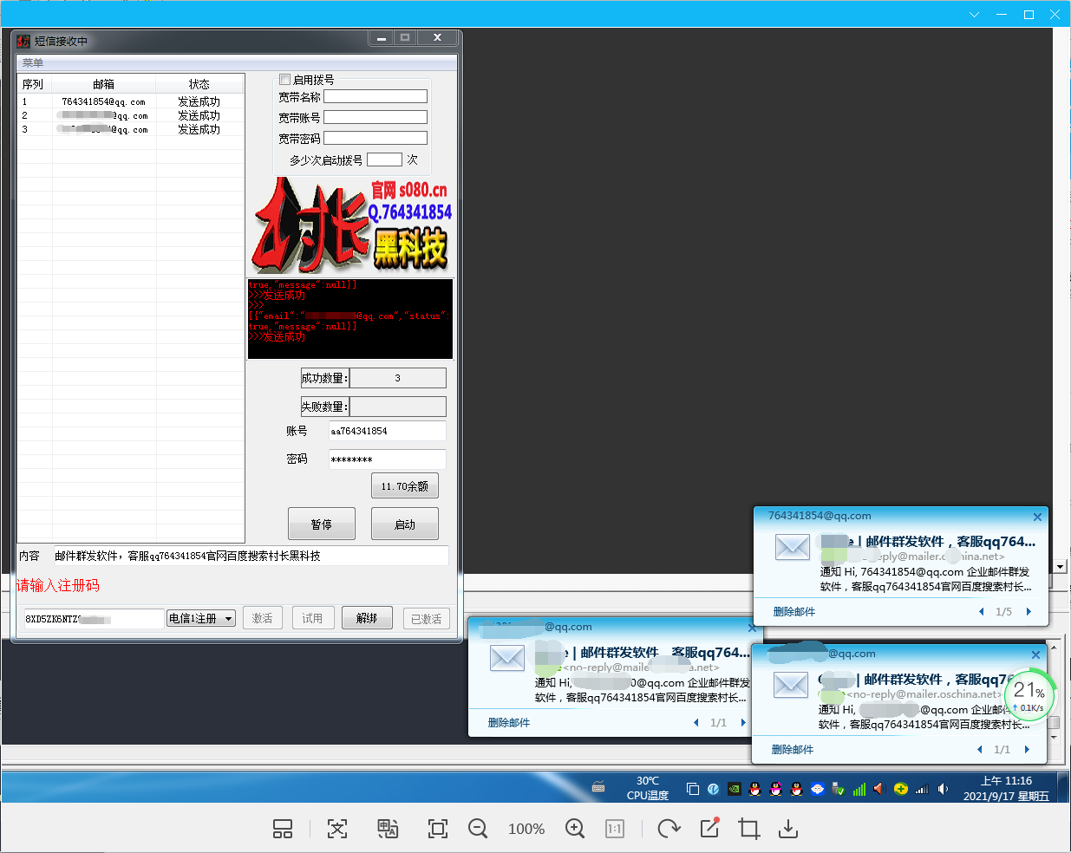This screenshot has width=1071, height=853.
Task: Click the 试用 button
Action: (312, 618)
